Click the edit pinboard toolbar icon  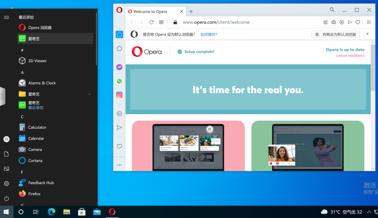(325, 22)
